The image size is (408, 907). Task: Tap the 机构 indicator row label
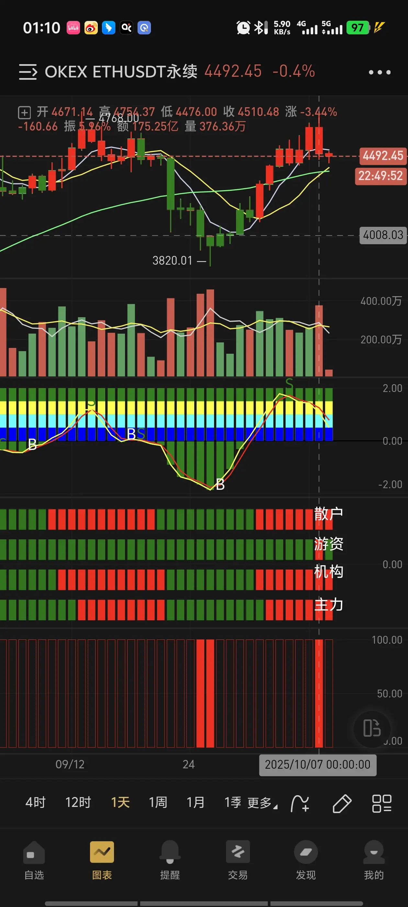329,572
